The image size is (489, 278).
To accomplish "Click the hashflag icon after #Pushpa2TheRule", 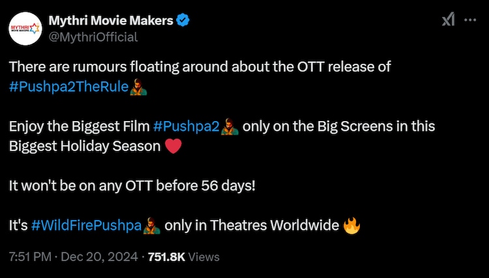I will click(x=138, y=89).
